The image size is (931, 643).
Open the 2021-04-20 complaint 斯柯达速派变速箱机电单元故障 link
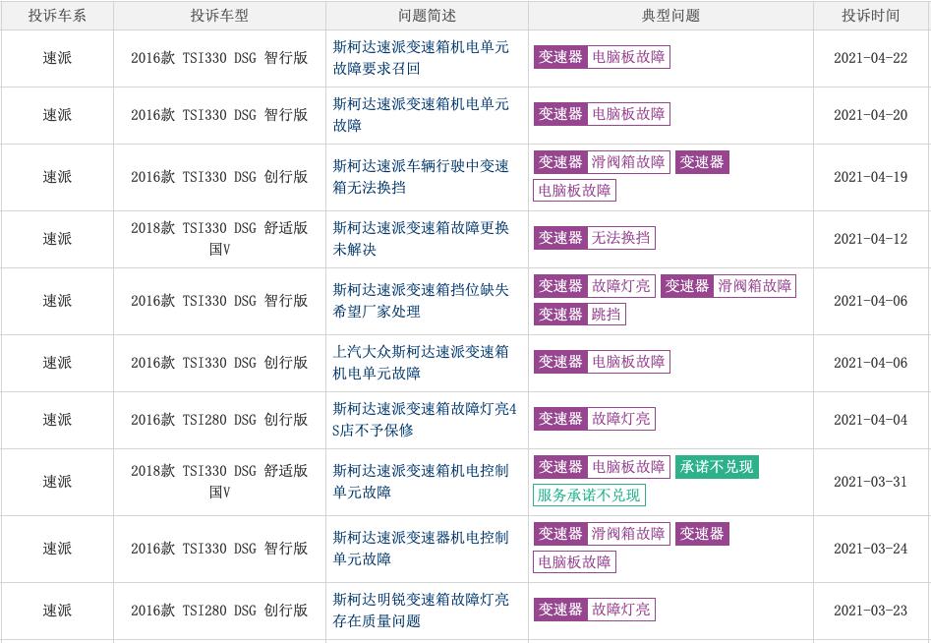pos(421,114)
